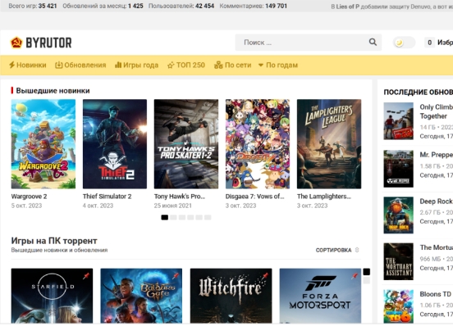Screen dimensions: 453x326
Task: Click the Bloons TD title text
Action: pos(437,294)
